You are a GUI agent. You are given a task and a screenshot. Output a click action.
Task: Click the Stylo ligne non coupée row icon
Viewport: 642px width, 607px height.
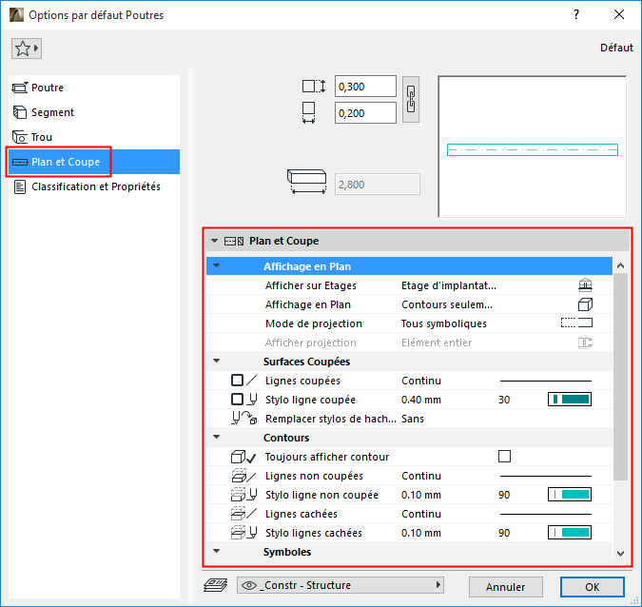tap(243, 495)
